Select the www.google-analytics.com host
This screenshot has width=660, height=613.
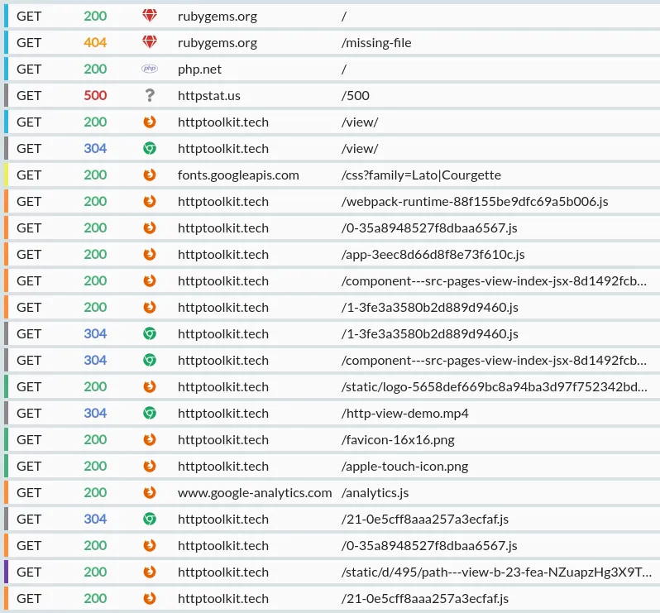[x=255, y=492]
